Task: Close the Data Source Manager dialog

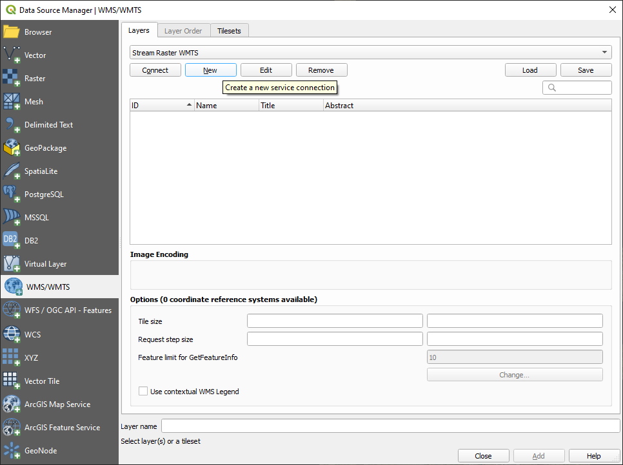Action: tap(483, 456)
